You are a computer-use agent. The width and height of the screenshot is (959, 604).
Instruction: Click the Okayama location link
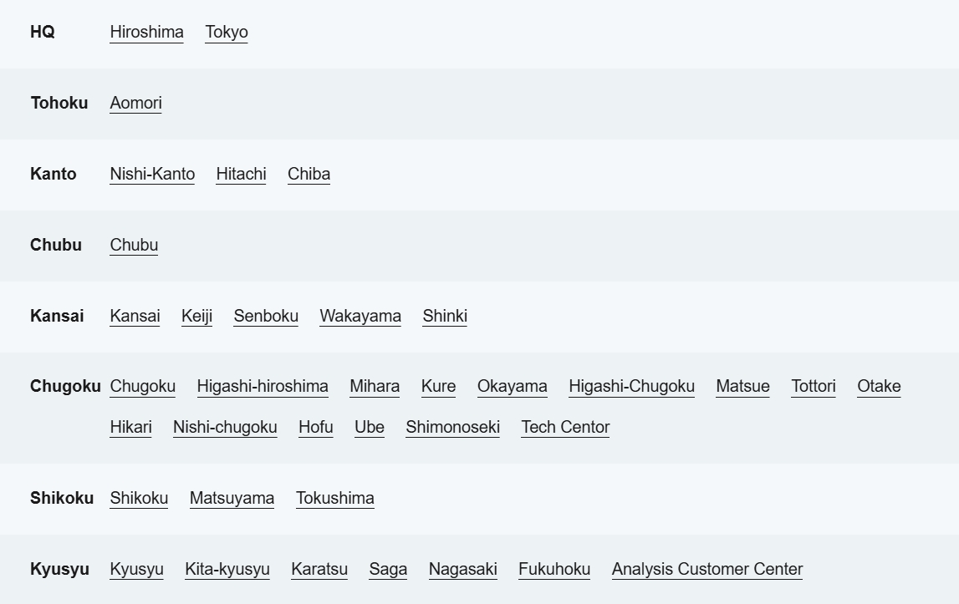[x=513, y=386]
